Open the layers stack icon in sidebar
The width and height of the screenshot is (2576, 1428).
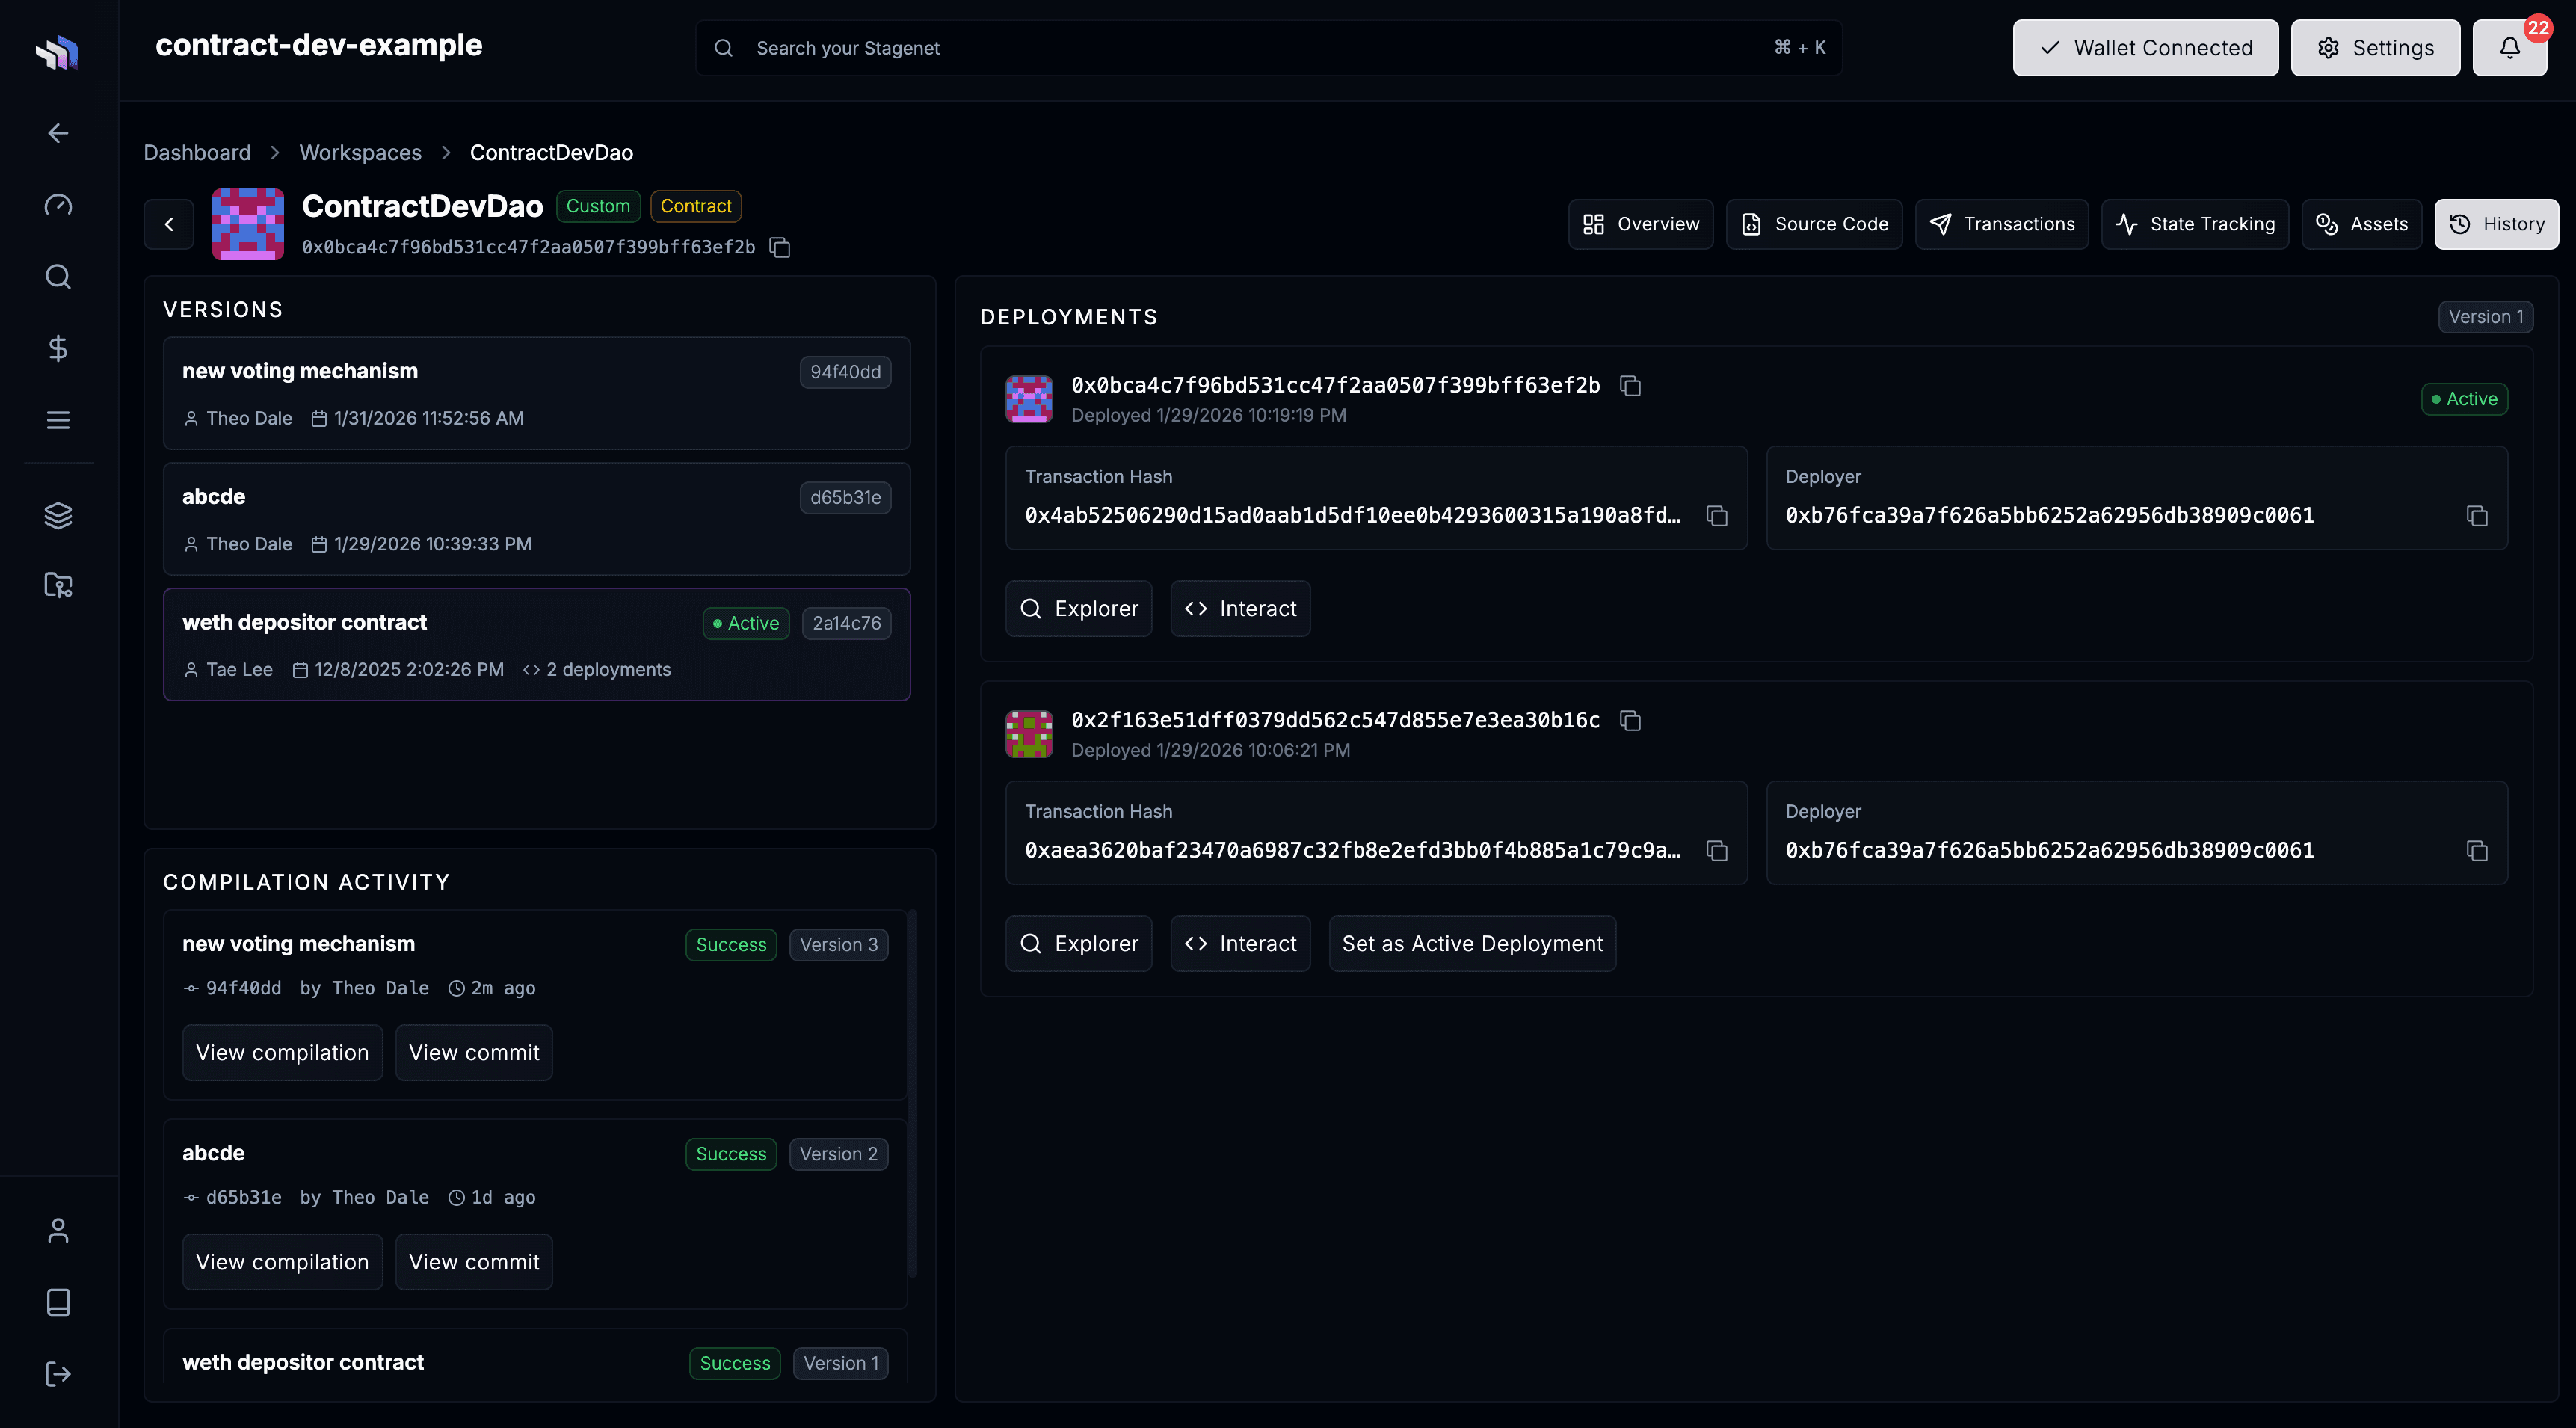(x=57, y=515)
